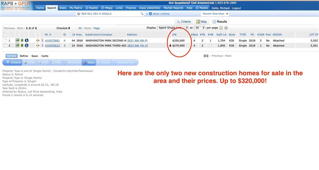Open photo icon for listing A10572661

pyautogui.click(x=17, y=40)
